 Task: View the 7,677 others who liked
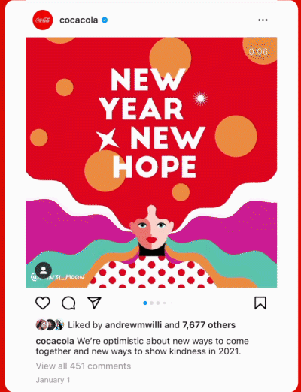click(x=209, y=325)
